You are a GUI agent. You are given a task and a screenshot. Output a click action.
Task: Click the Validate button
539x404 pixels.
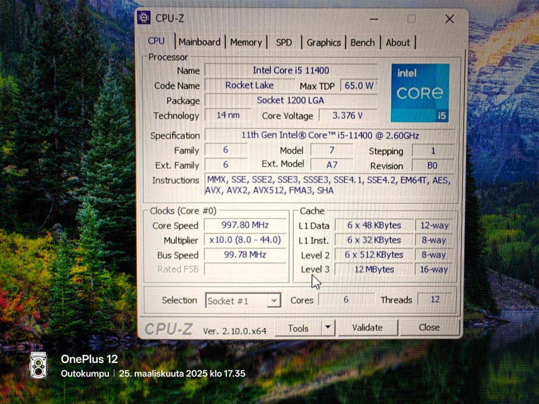(367, 327)
